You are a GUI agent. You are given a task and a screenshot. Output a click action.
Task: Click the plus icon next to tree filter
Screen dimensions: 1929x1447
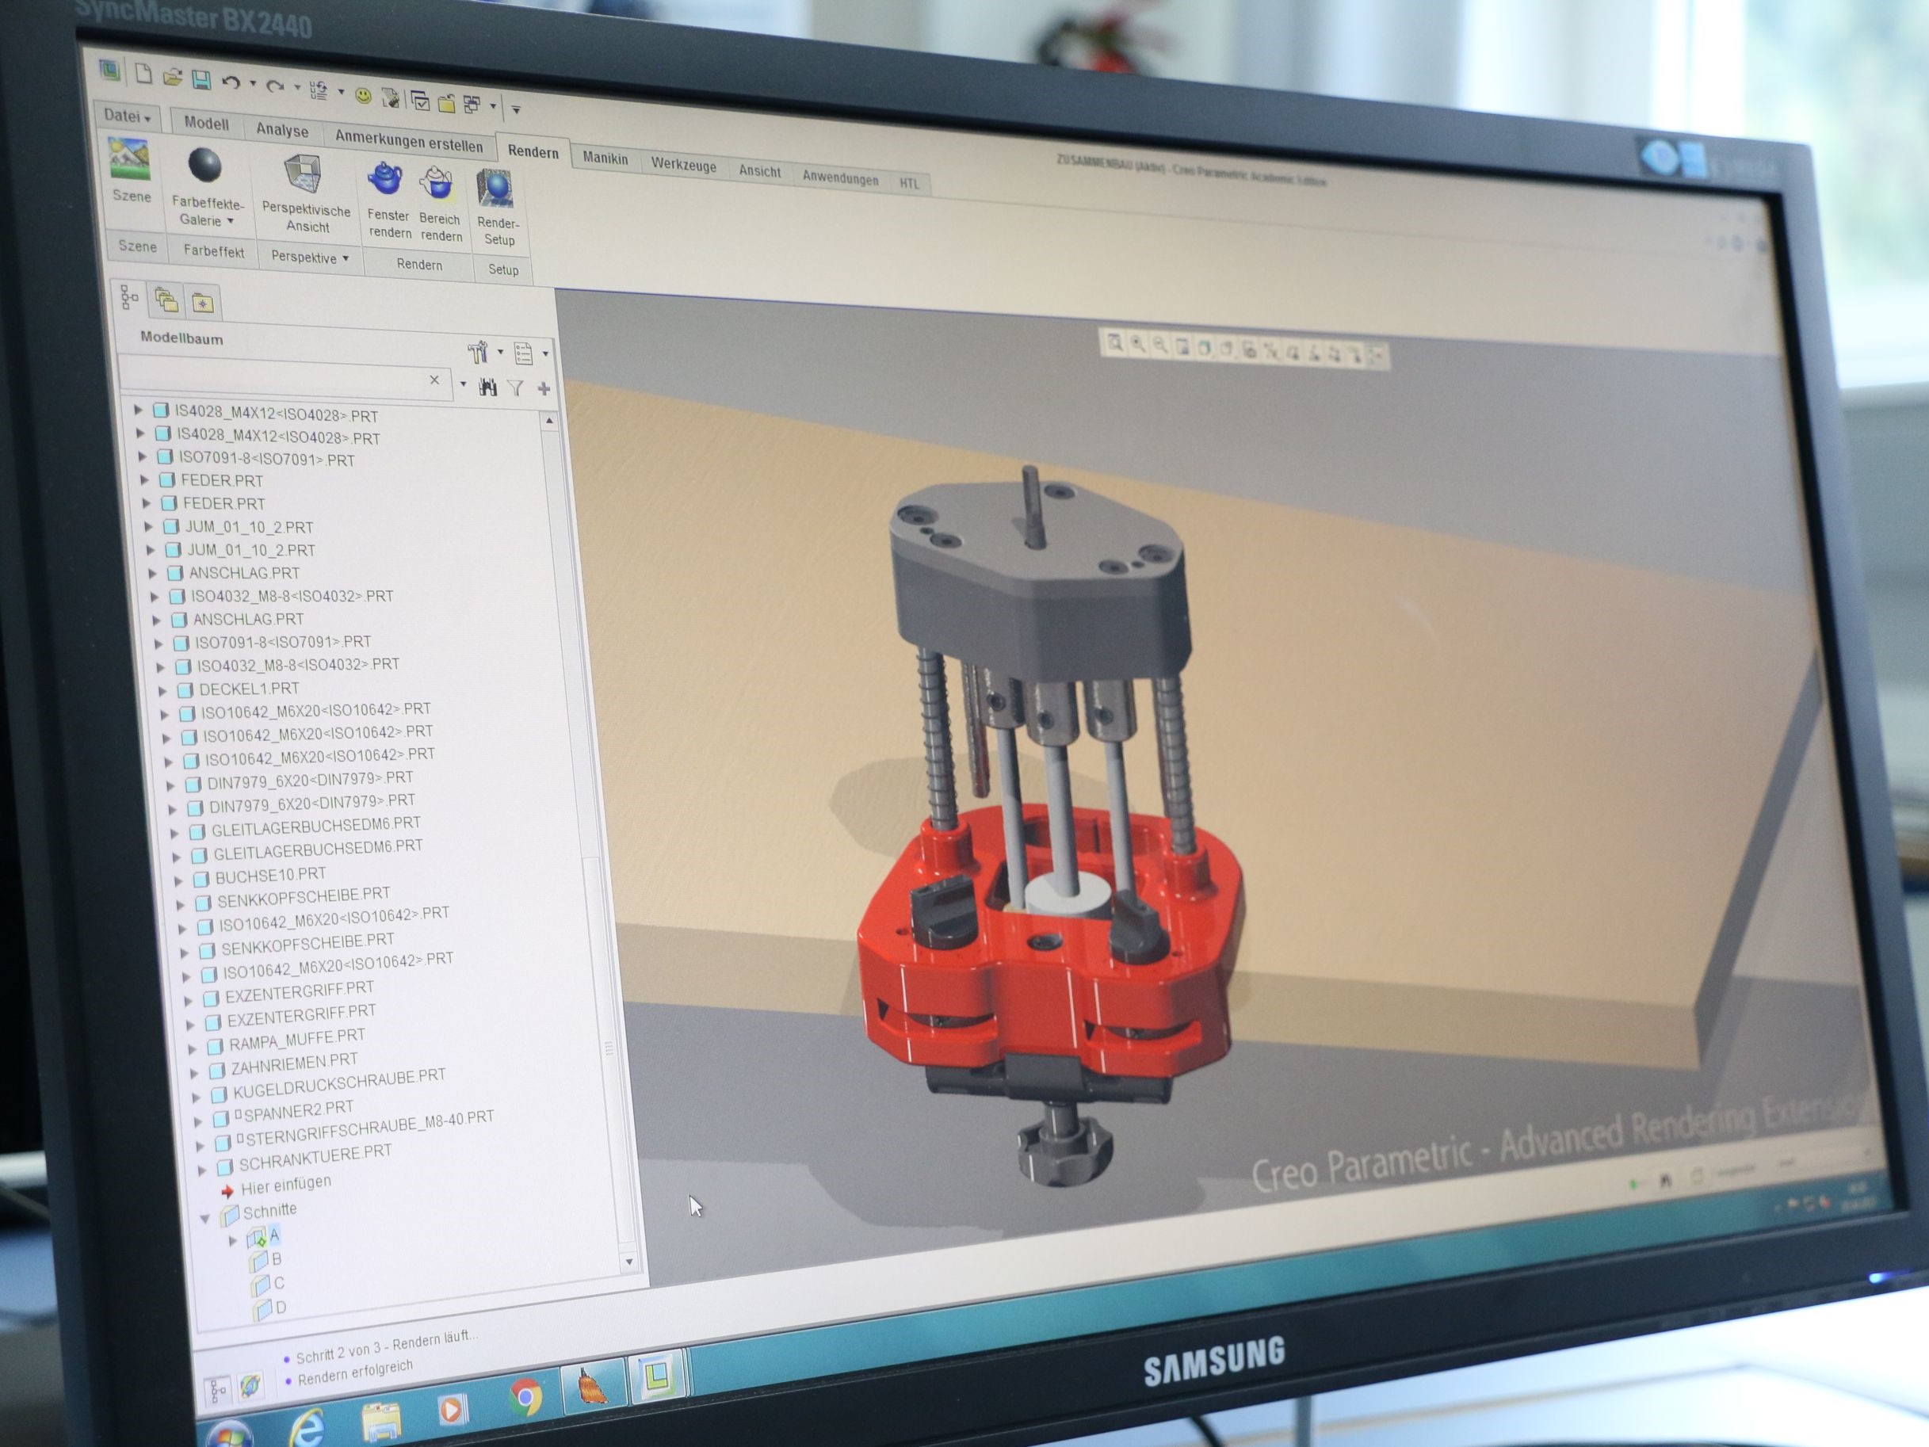tap(544, 389)
